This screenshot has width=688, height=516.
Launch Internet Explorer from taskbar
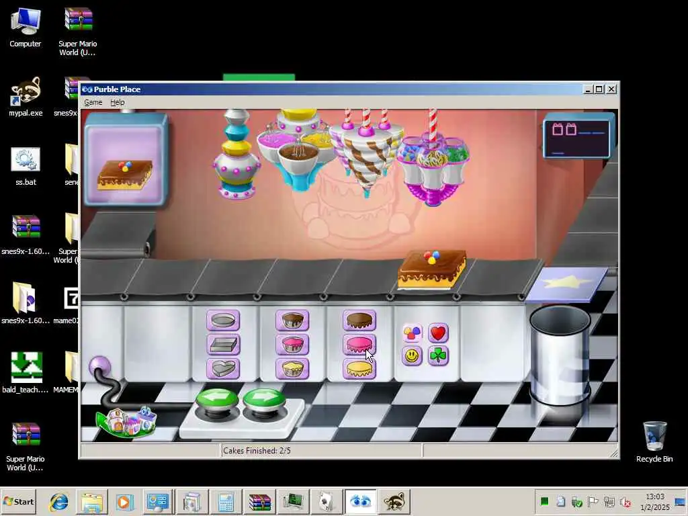[59, 501]
